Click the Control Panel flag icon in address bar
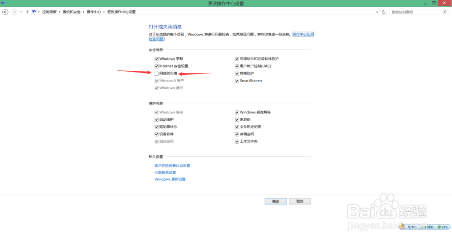Screen dimensions: 452x241 [x=34, y=12]
